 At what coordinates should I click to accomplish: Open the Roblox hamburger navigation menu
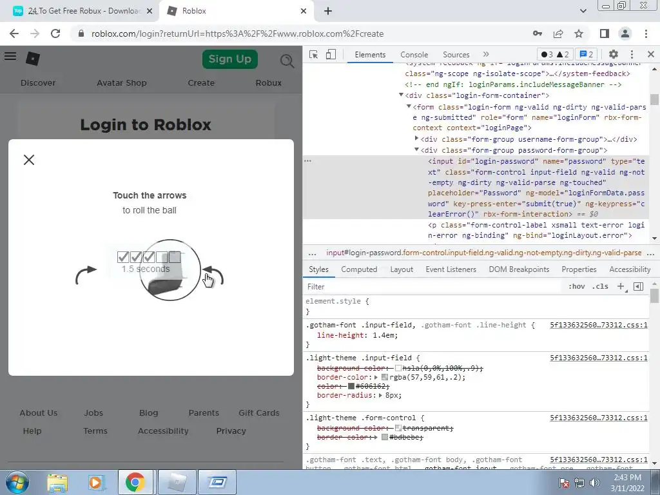10,56
